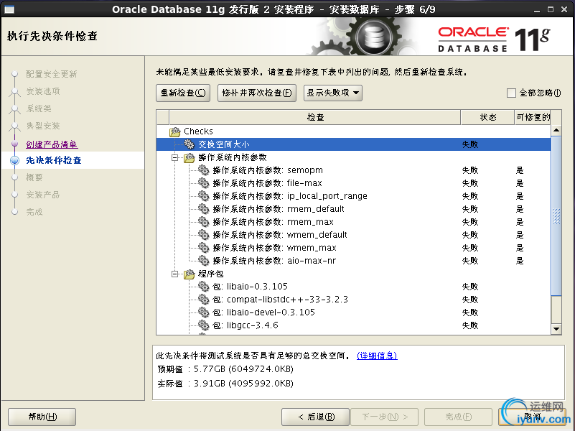The image size is (575, 431).
Task: Click the 后退 button
Action: point(315,417)
